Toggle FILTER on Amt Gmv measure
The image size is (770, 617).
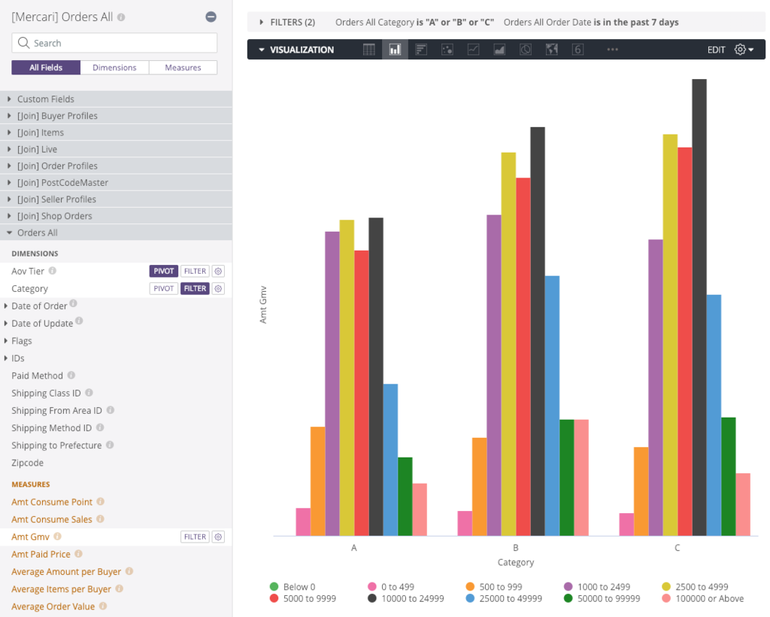click(x=195, y=537)
